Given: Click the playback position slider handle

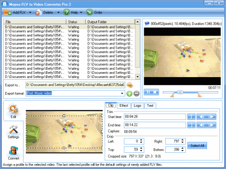Looking at the screenshot, I should (x=180, y=92).
